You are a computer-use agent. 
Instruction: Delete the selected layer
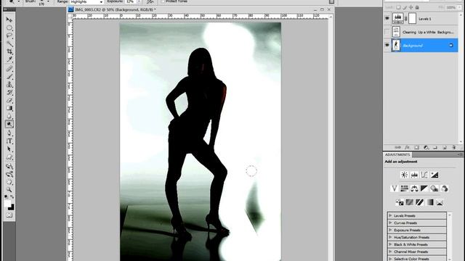point(453,147)
